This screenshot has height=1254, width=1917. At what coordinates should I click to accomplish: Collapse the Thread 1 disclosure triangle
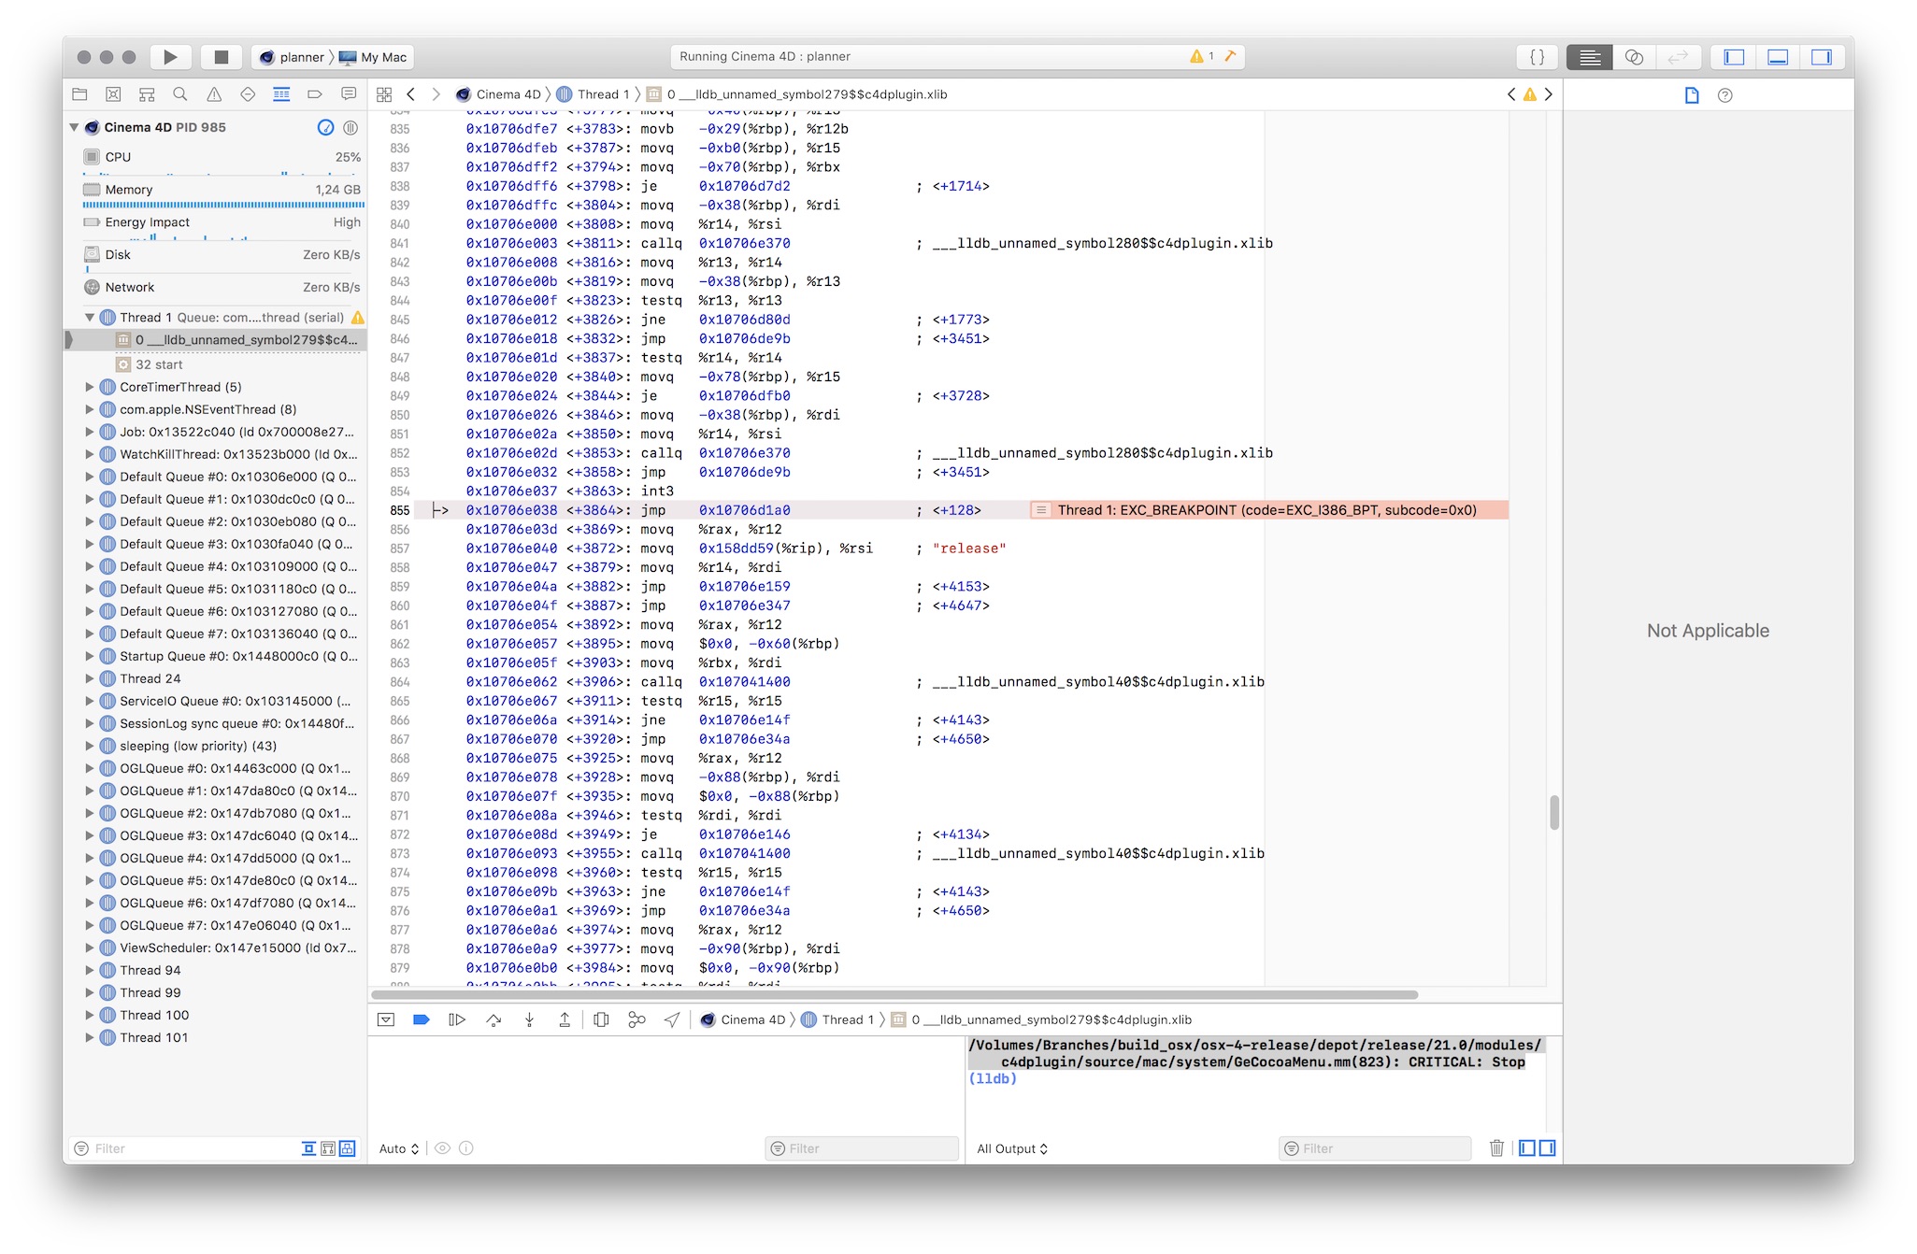(x=90, y=318)
